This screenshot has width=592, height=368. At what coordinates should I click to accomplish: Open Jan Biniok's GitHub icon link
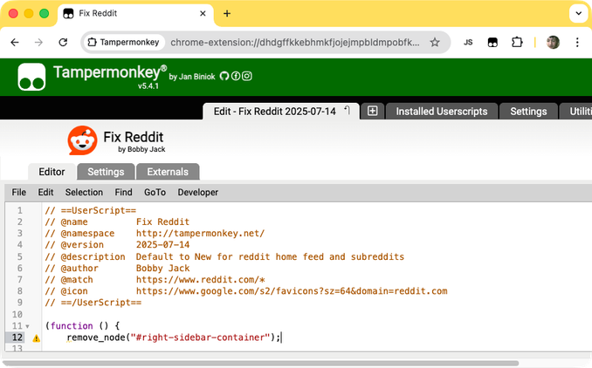(224, 76)
